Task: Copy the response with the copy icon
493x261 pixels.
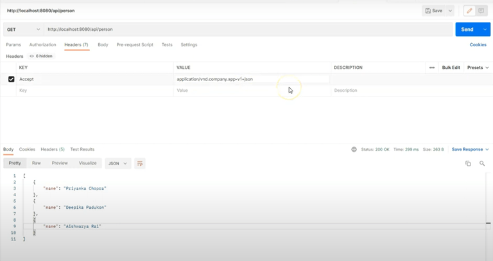Action: pos(468,163)
